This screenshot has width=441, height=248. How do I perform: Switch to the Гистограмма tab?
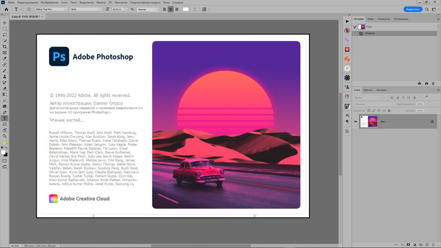tap(401, 19)
